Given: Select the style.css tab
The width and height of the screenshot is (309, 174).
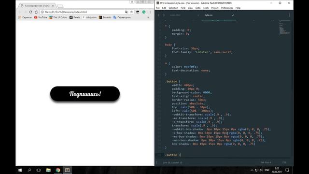Looking at the screenshot, I should (x=209, y=15).
